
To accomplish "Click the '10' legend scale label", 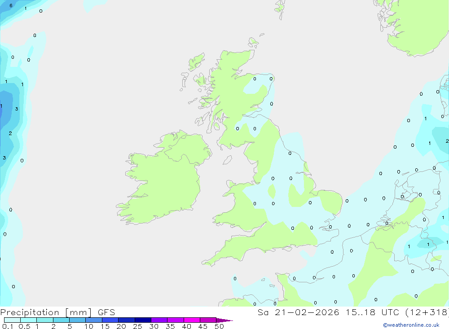I will (x=88, y=326).
